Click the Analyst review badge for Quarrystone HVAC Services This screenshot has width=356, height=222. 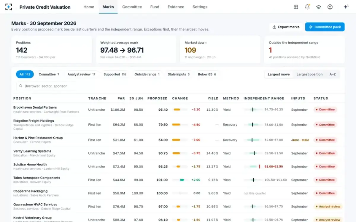point(328,207)
